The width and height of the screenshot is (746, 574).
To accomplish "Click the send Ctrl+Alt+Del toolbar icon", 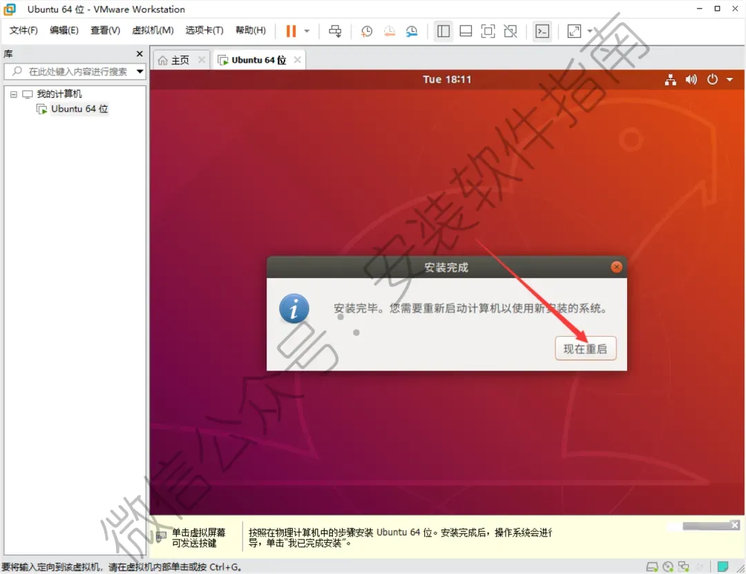I will pyautogui.click(x=335, y=31).
